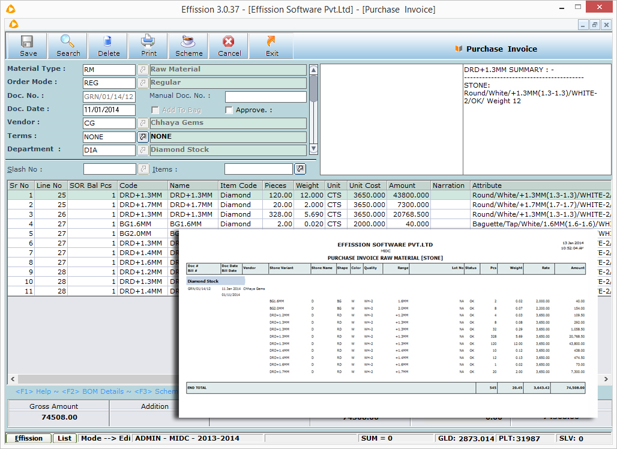Close the inner Purchase Invoice window
617x449 pixels.
(x=606, y=25)
